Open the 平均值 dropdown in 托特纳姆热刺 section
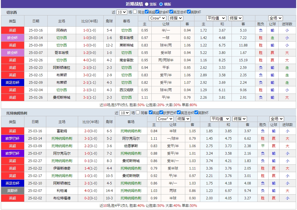This screenshot has width=297, height=210. tap(220, 118)
